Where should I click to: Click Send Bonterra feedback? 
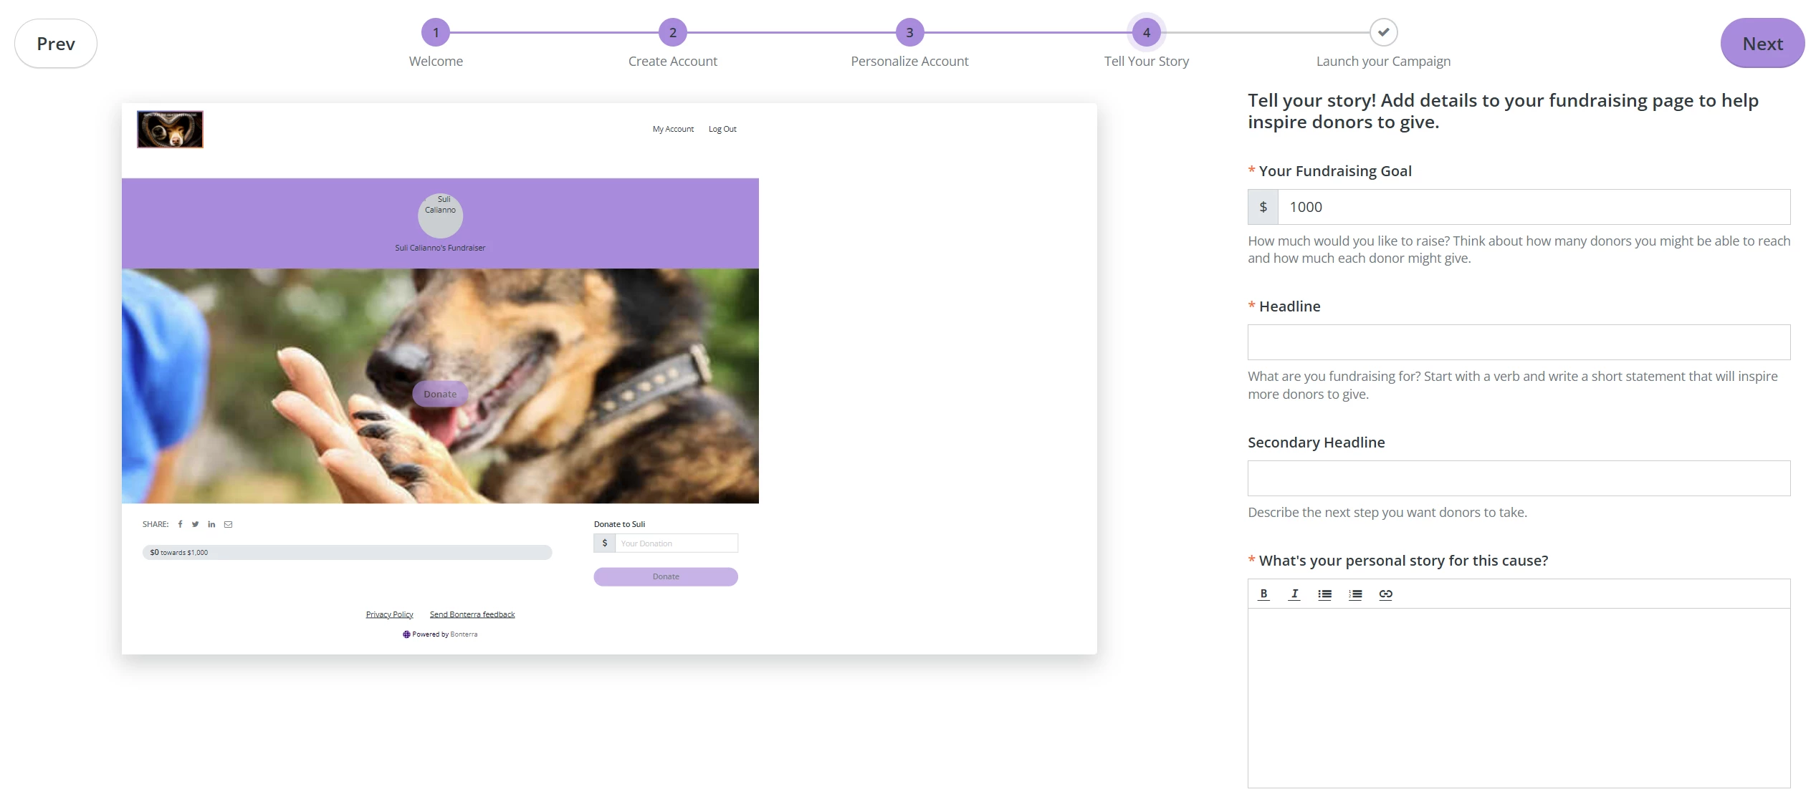pos(472,614)
